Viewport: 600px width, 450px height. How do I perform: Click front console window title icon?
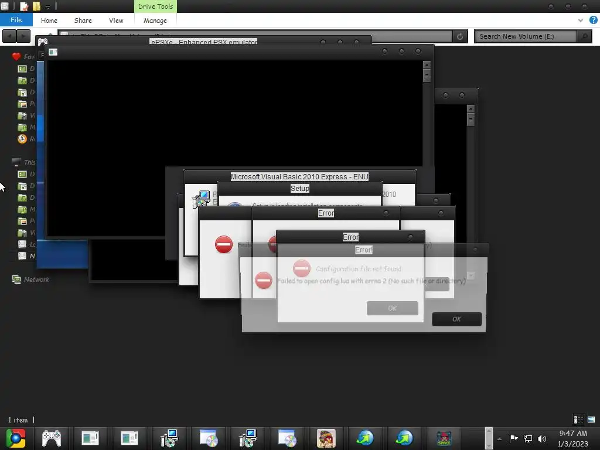tap(53, 52)
